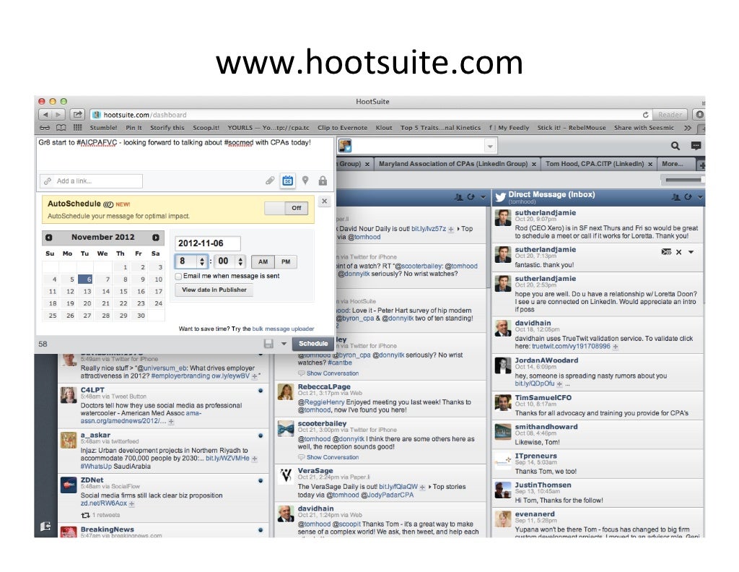
Task: Click the people icon in Direct Message header
Action: coord(675,197)
